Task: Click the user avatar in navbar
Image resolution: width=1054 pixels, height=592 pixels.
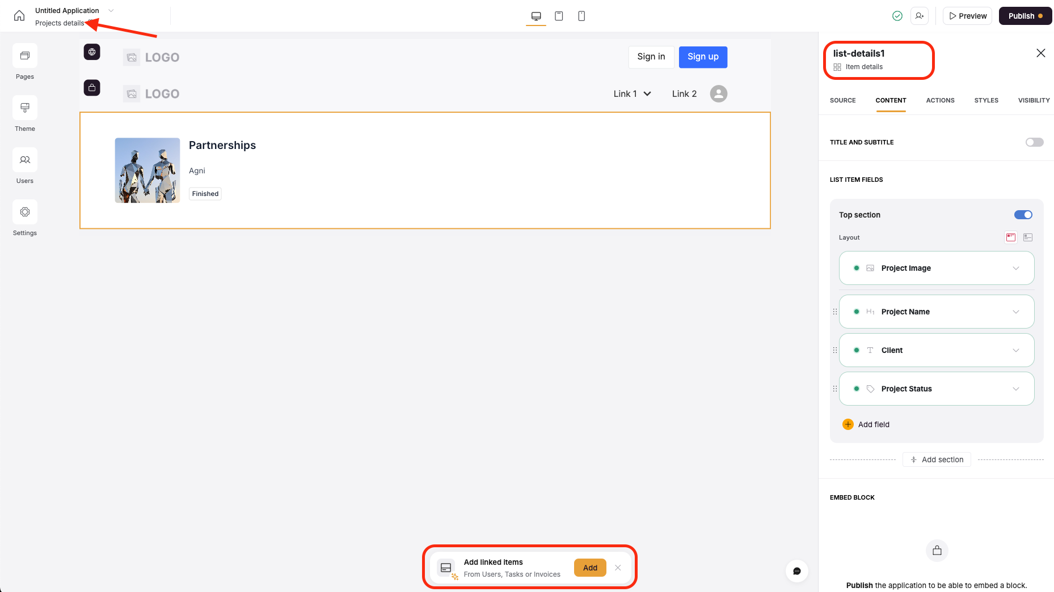Action: click(719, 93)
